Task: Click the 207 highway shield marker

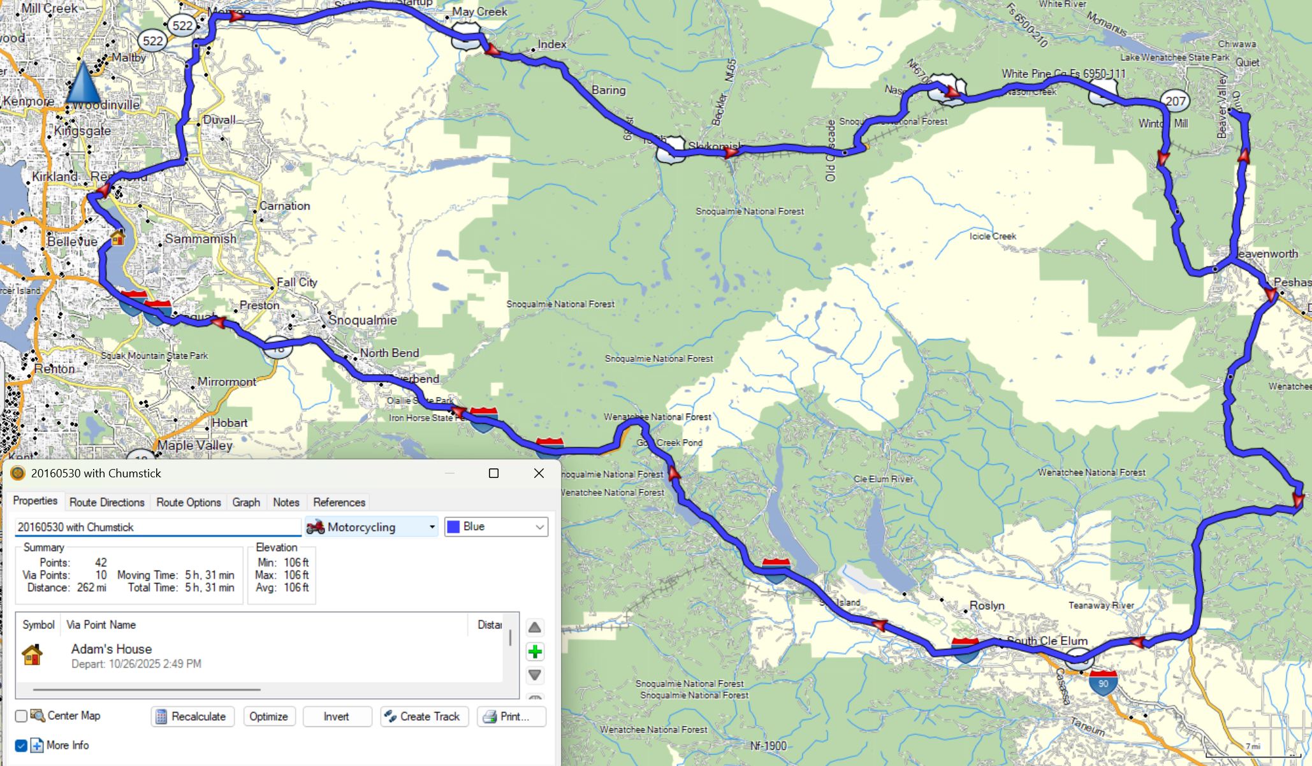Action: pyautogui.click(x=1175, y=101)
